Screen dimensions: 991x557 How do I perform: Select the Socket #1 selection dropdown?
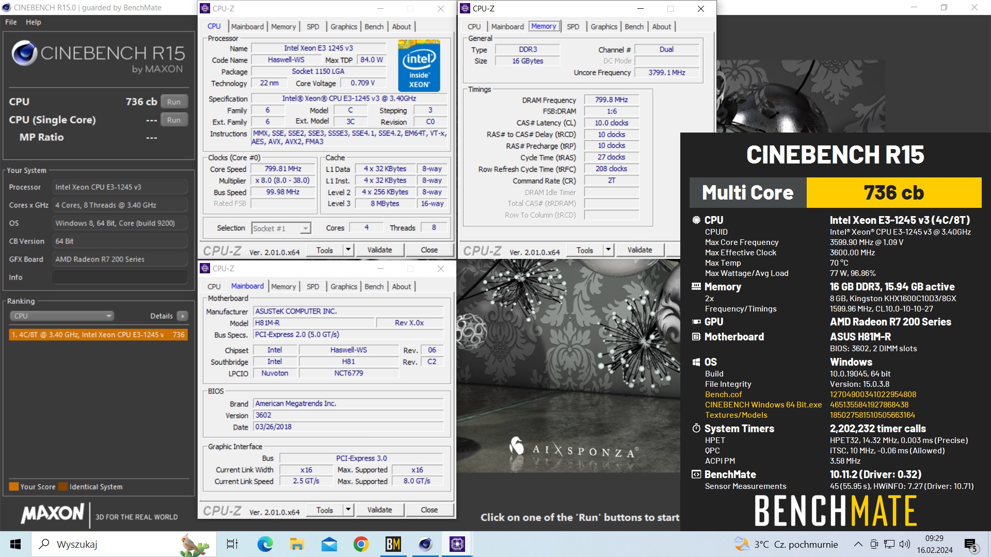pos(281,228)
